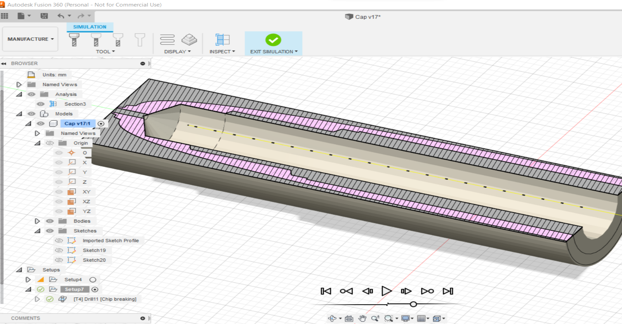Click the Cap v17* document tab

pyautogui.click(x=363, y=17)
